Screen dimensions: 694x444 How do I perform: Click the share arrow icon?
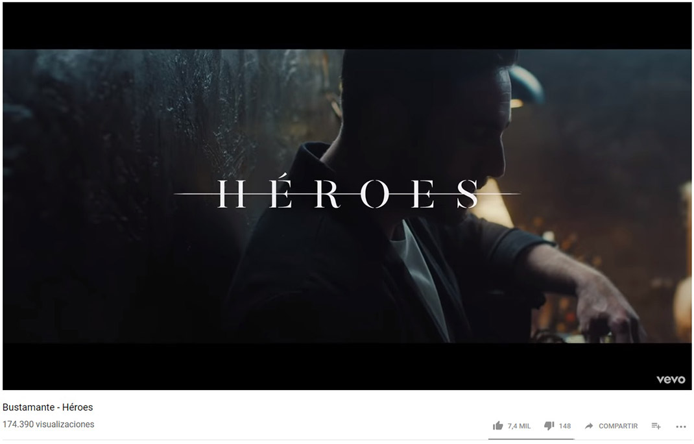589,426
